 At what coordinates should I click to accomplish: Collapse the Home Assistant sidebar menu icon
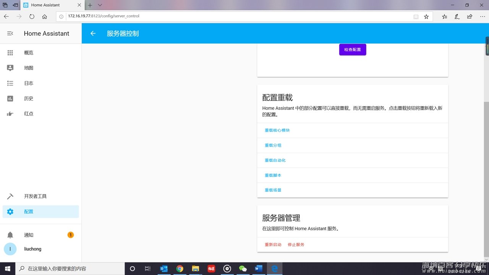[10, 34]
